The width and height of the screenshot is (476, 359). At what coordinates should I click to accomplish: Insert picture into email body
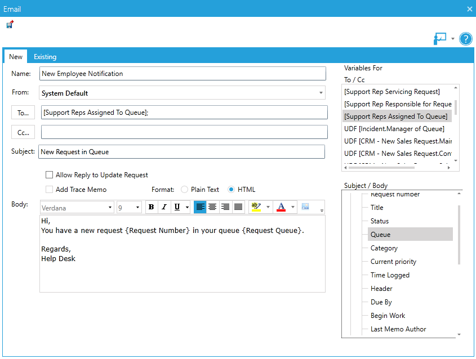pyautogui.click(x=305, y=207)
